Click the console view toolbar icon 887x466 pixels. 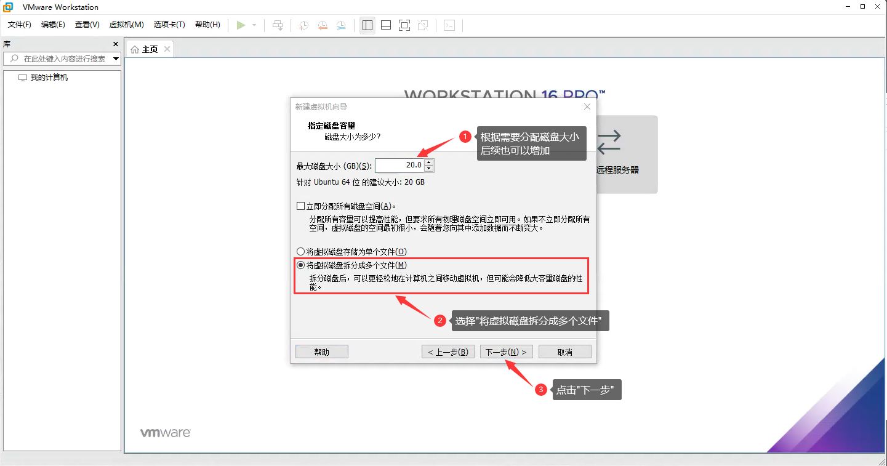click(450, 25)
